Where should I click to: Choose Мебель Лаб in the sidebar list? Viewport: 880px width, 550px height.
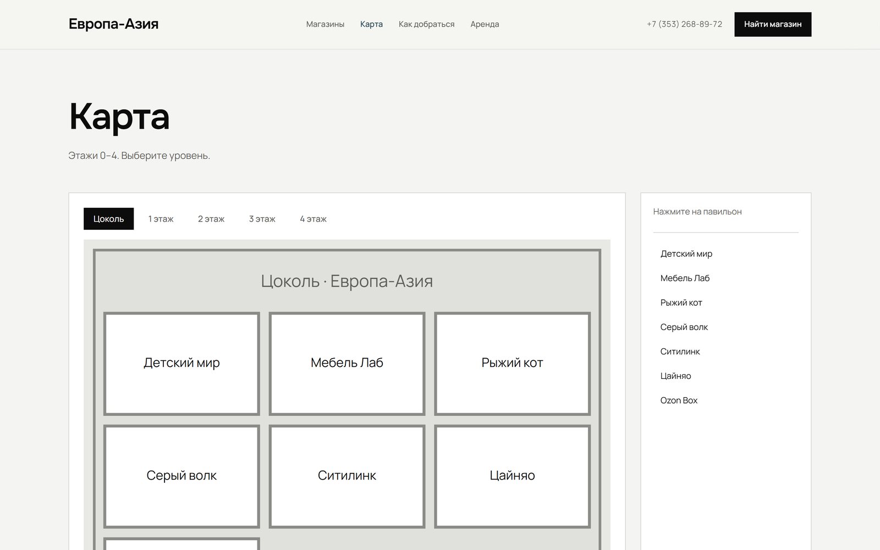725,278
